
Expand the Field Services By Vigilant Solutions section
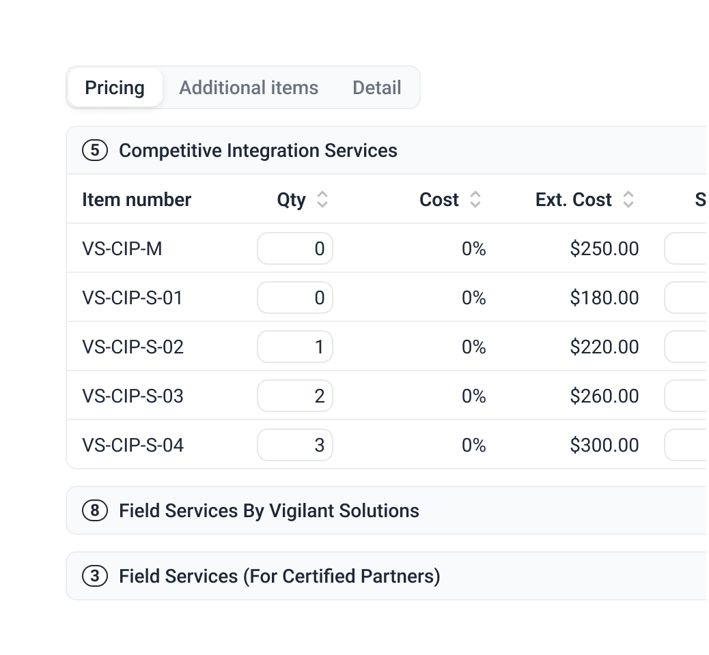pyautogui.click(x=269, y=510)
